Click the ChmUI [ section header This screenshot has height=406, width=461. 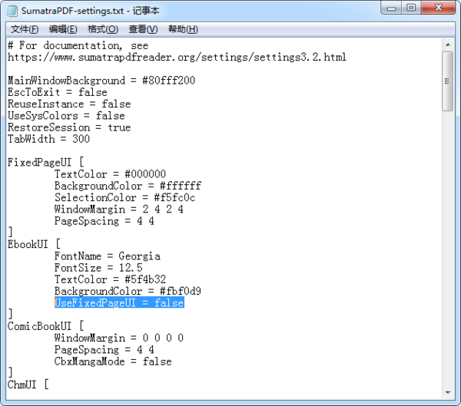click(x=28, y=385)
